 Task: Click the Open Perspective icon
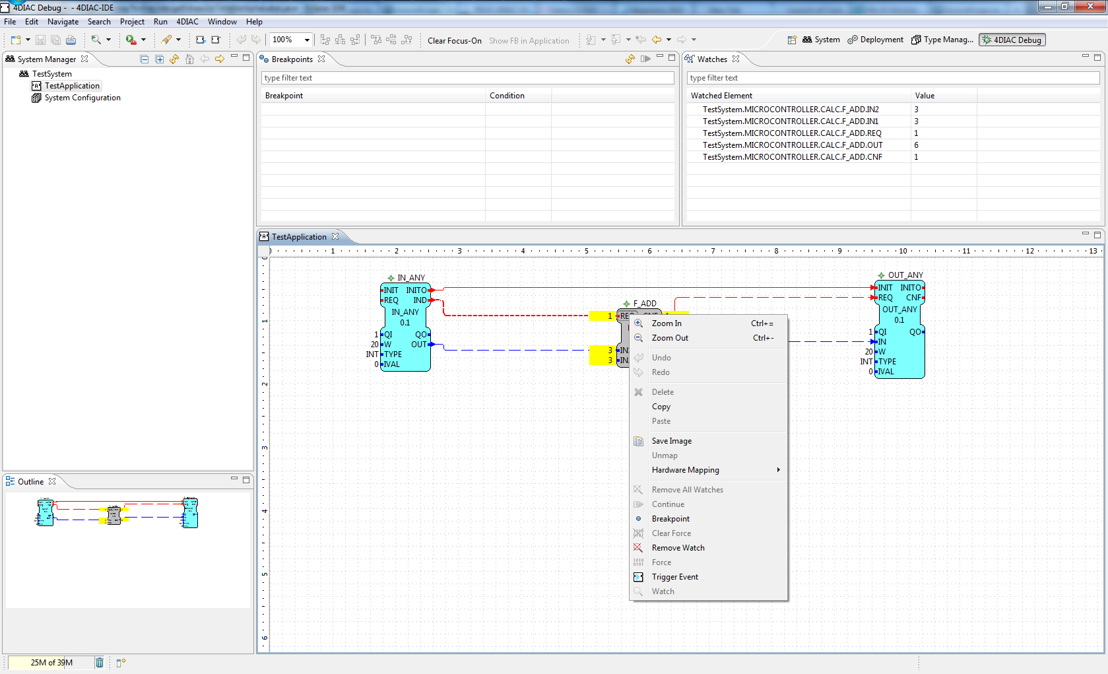click(792, 40)
